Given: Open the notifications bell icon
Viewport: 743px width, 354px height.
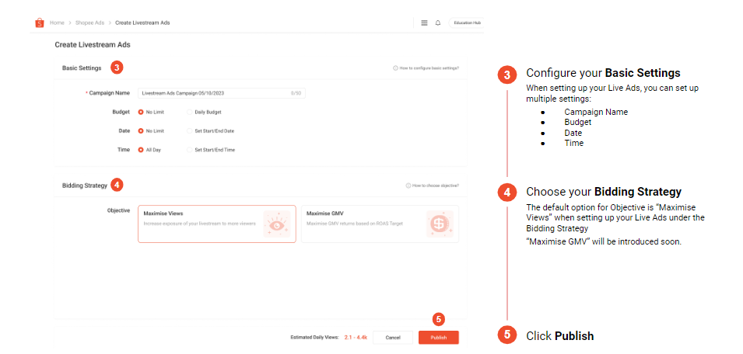Looking at the screenshot, I should pos(438,23).
